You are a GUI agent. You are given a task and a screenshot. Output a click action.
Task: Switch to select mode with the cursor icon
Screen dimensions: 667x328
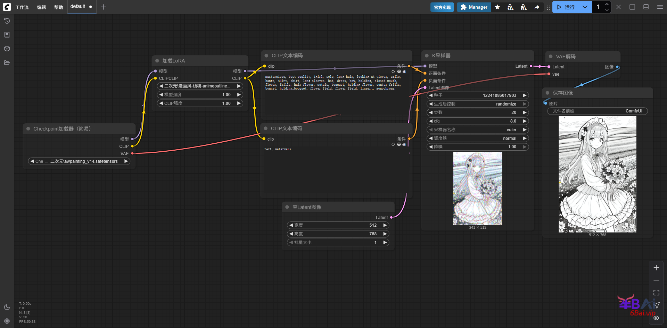(x=656, y=305)
